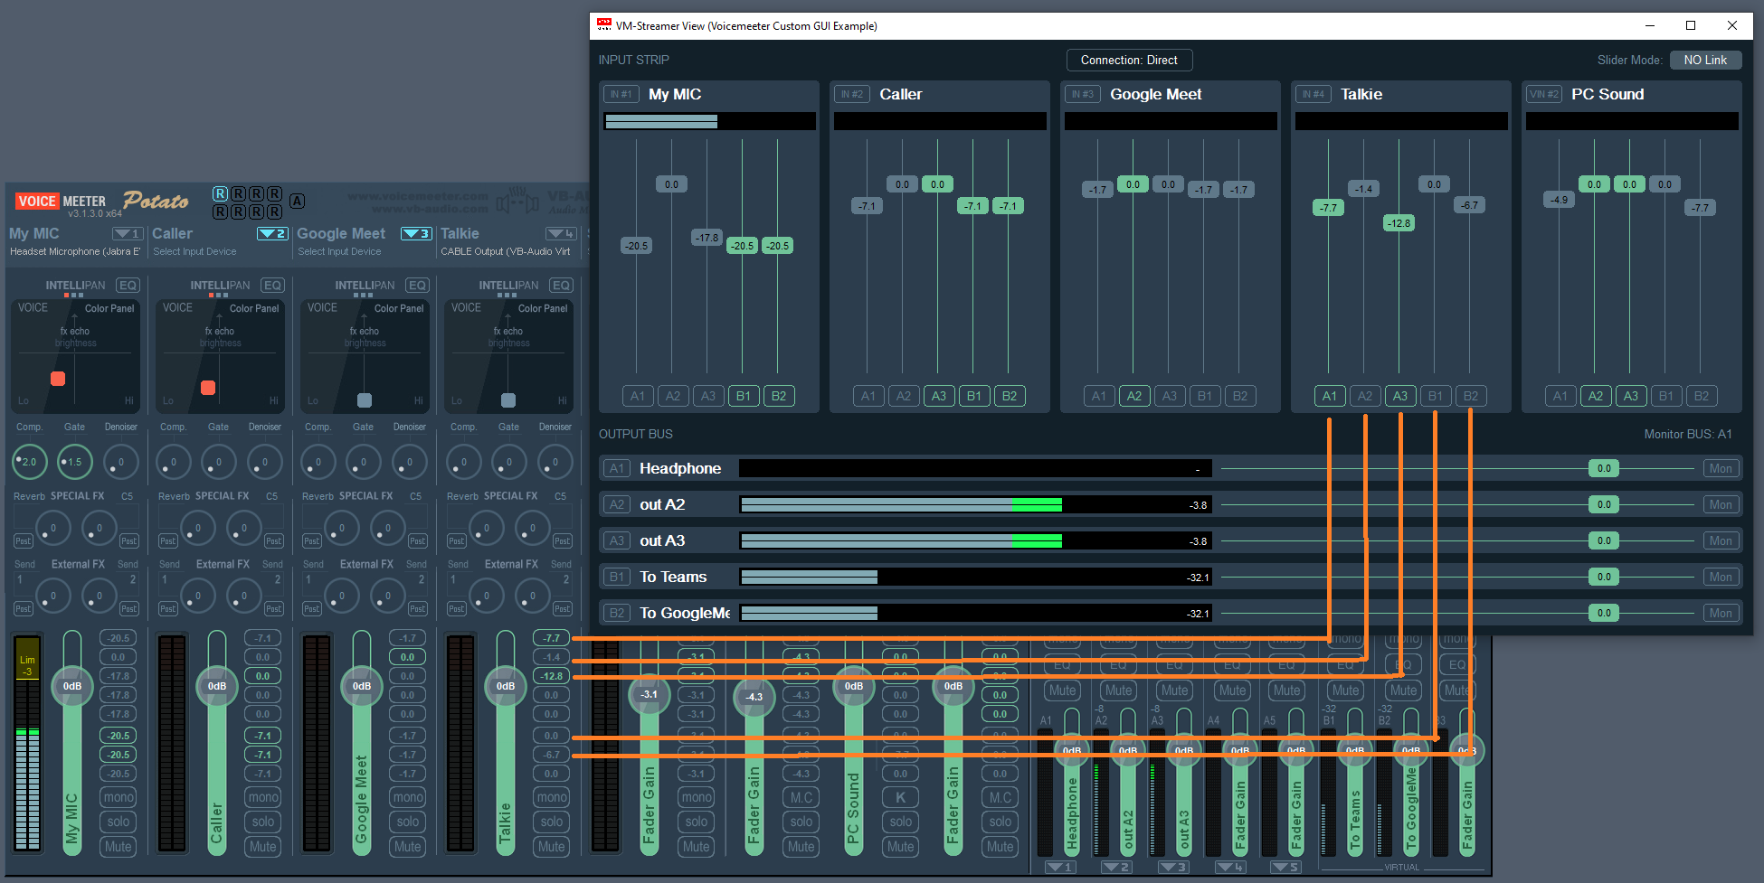Click Post button under My MIC Reverb
The width and height of the screenshot is (1764, 883).
(24, 540)
